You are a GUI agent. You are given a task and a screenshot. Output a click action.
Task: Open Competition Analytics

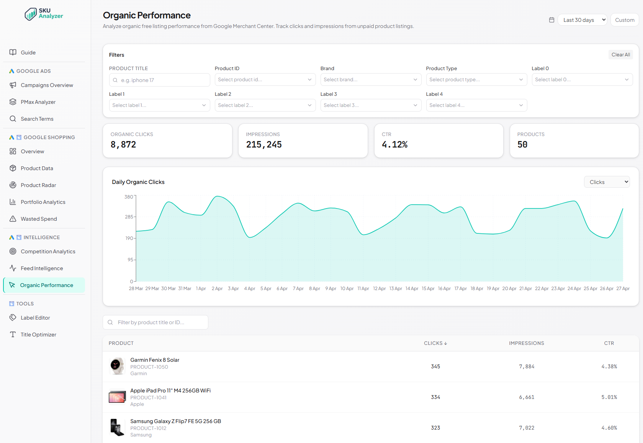pos(48,251)
